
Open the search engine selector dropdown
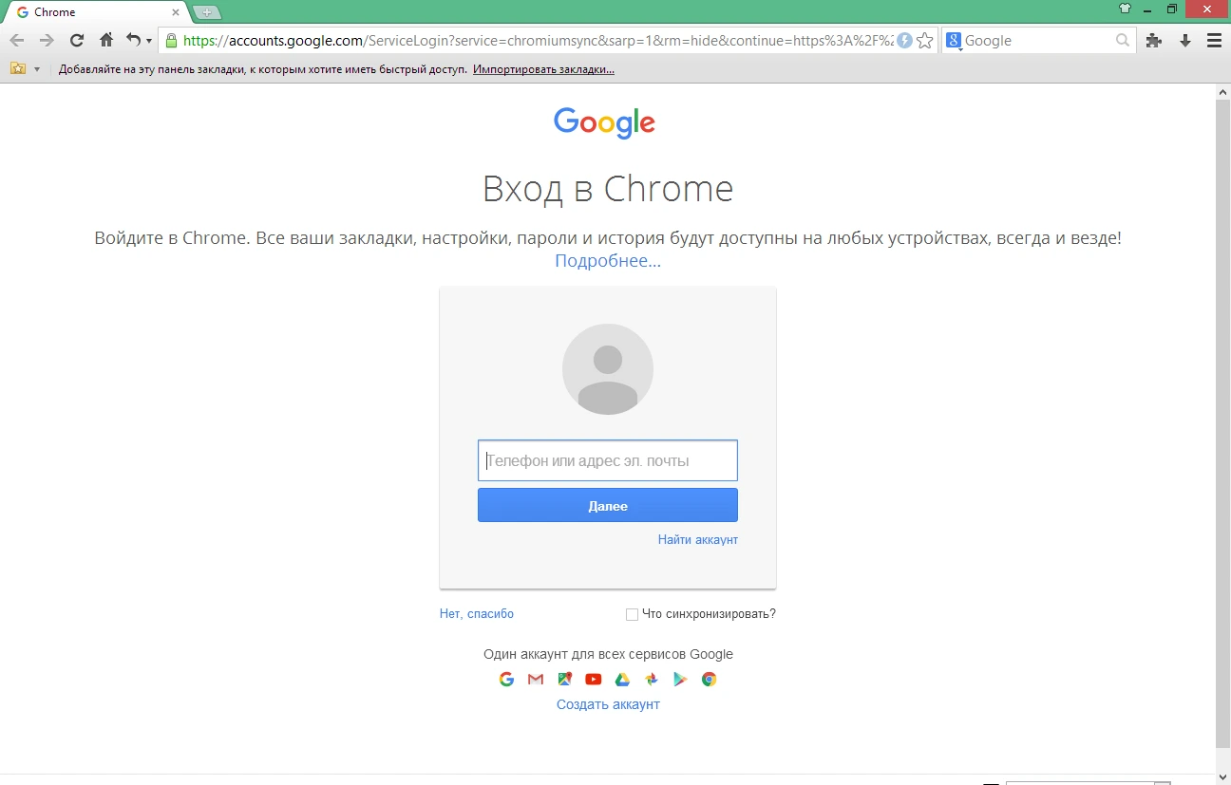954,41
